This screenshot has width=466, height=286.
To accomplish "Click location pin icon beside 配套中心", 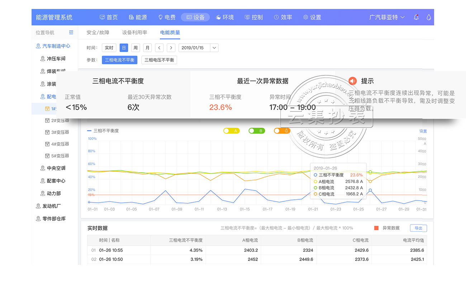I will click(x=43, y=181).
